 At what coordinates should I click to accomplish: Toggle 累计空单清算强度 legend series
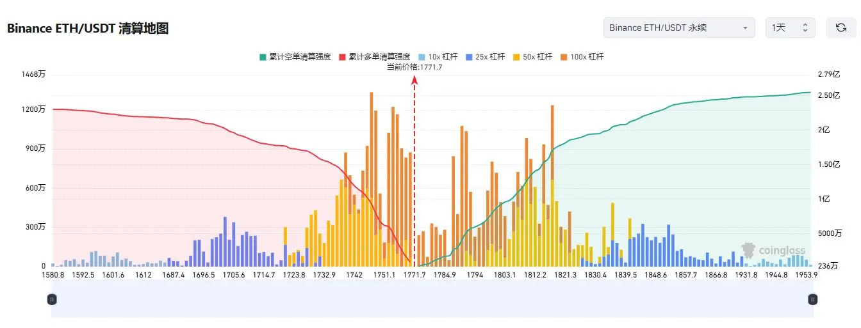pyautogui.click(x=295, y=57)
